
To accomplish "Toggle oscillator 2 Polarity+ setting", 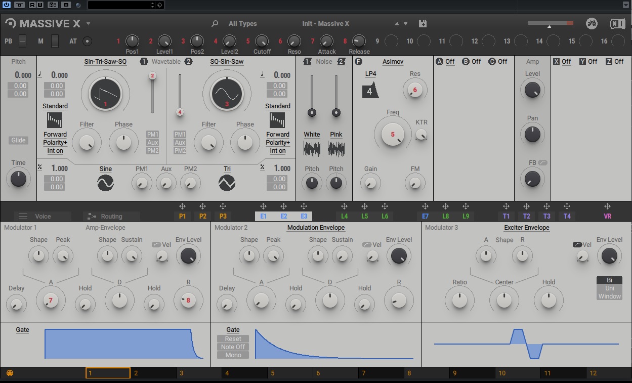I will 278,143.
